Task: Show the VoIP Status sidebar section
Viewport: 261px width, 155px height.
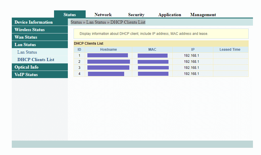Action: (x=26, y=75)
